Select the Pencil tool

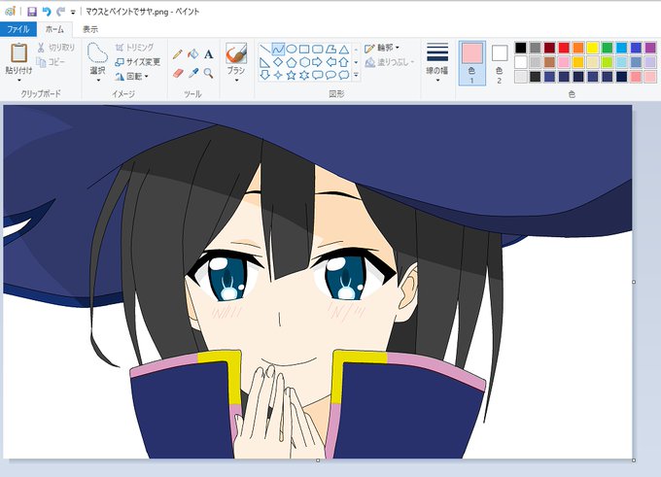tap(178, 54)
